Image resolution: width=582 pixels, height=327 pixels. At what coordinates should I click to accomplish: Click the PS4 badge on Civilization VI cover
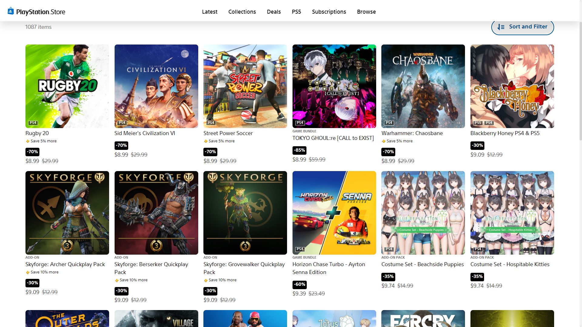122,123
